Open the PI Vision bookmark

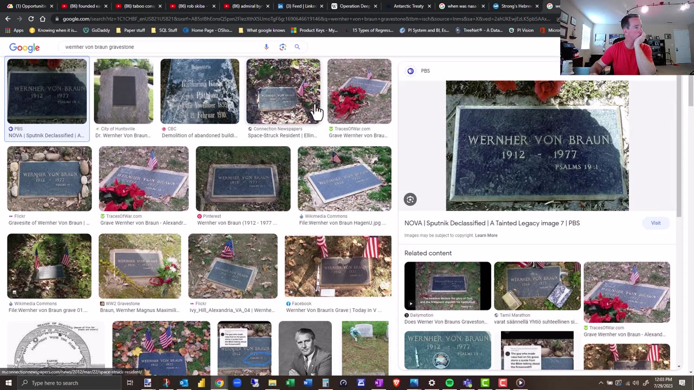pos(521,30)
